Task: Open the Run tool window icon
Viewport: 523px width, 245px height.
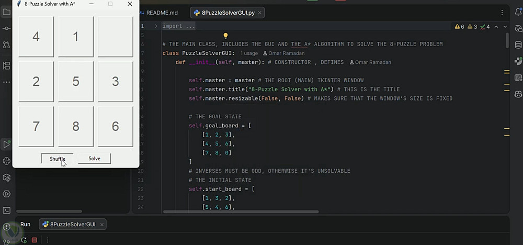Action: coord(6,144)
